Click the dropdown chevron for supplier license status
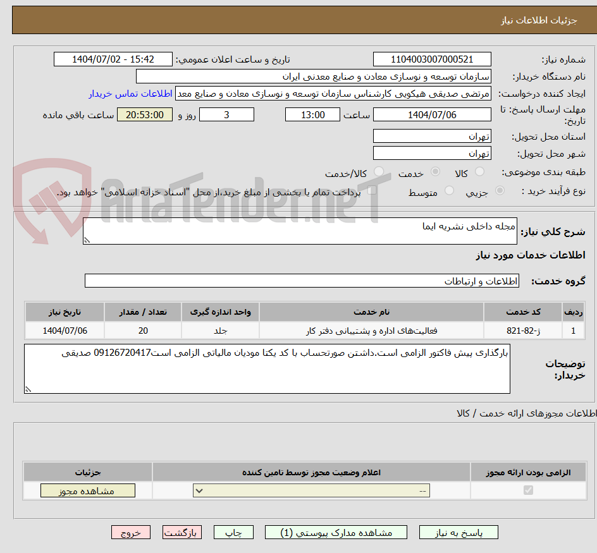 click(x=198, y=490)
